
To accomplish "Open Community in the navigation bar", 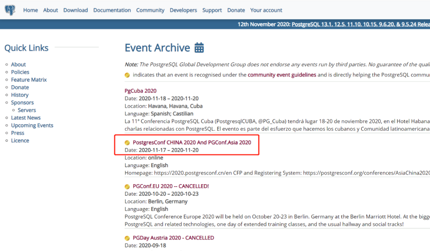I will coord(150,10).
